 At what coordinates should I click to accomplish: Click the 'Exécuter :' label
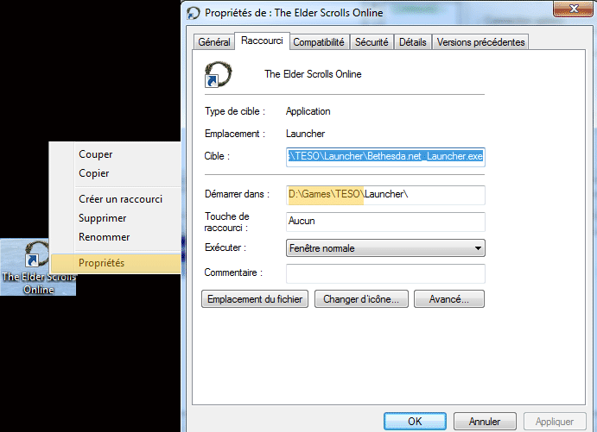[x=225, y=247]
